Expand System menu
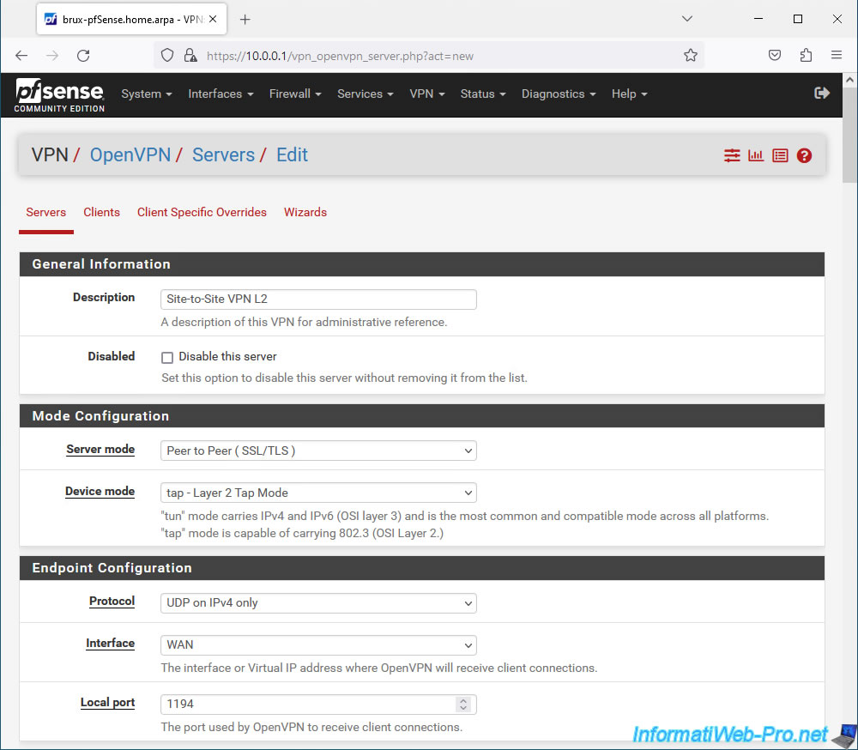Screen dimensions: 858x750 pos(147,94)
